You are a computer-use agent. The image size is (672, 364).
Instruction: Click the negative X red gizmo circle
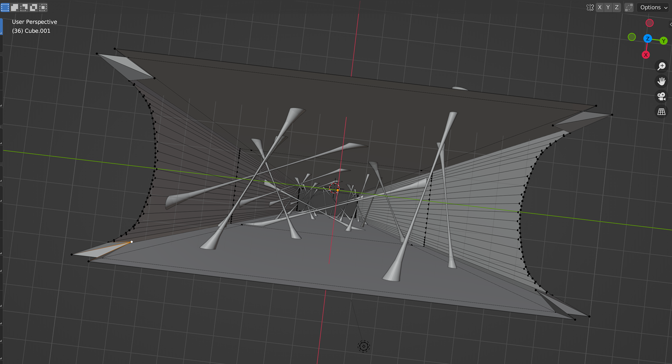coord(650,23)
